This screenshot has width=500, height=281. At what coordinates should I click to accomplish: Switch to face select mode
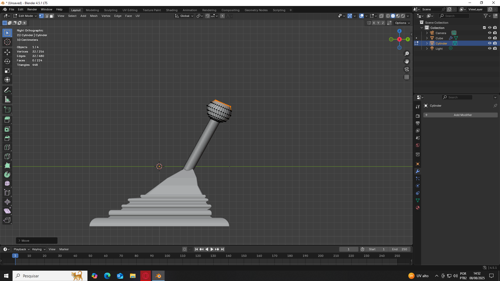(52, 16)
